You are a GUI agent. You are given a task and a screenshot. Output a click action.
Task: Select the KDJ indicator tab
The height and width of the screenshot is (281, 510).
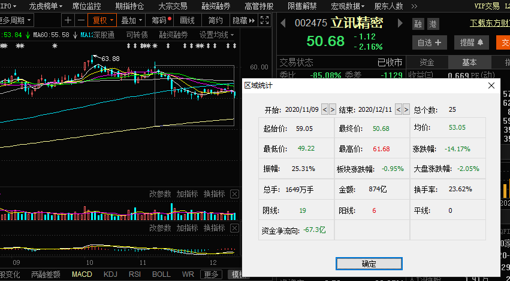(110, 274)
